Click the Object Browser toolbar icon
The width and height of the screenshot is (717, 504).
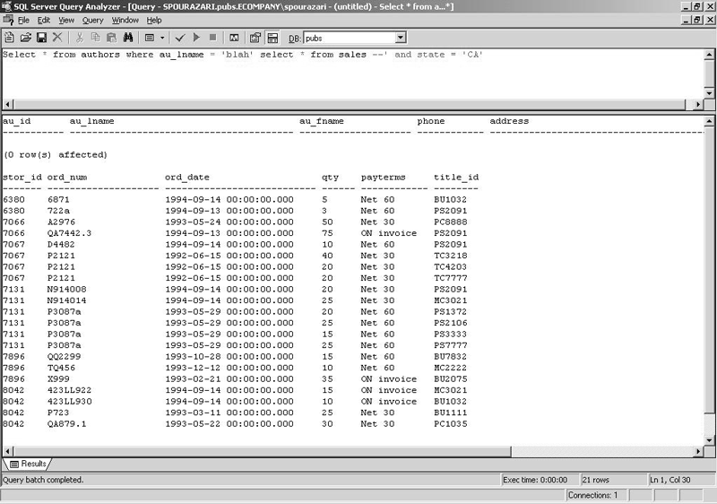pos(255,38)
